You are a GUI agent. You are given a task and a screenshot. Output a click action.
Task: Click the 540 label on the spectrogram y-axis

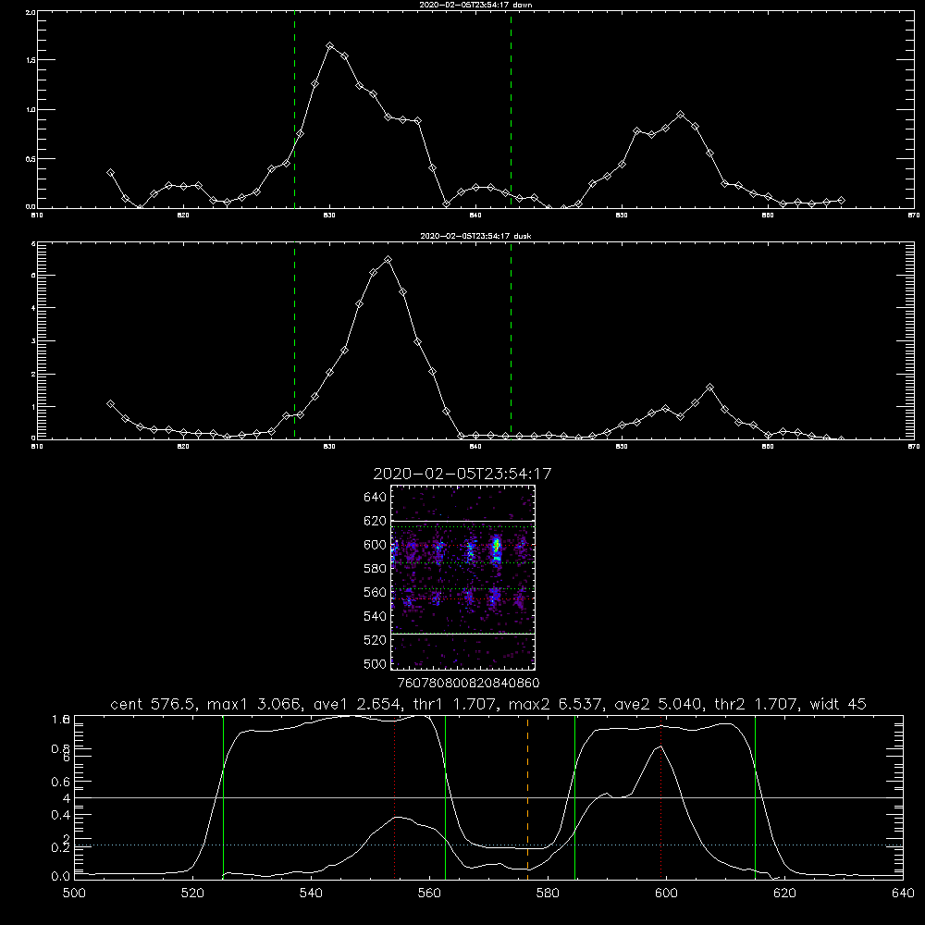pyautogui.click(x=375, y=616)
